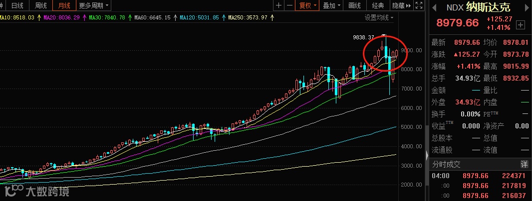This screenshot has height=201, width=532.
Task: Switch to 经典 classic layout
Action: coord(378,5)
